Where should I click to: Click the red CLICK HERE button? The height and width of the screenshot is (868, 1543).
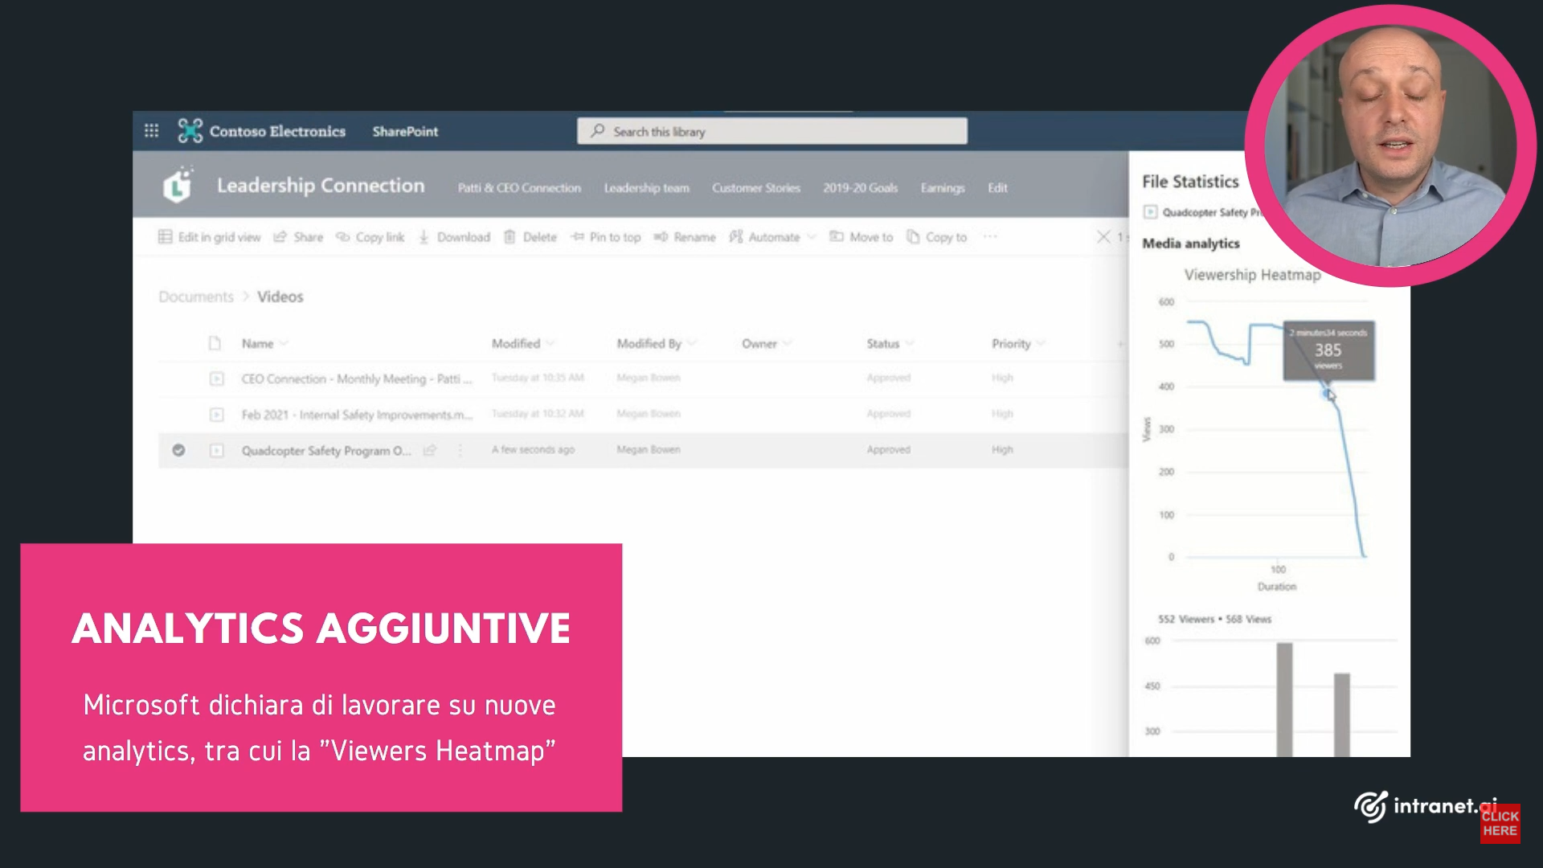tap(1500, 823)
